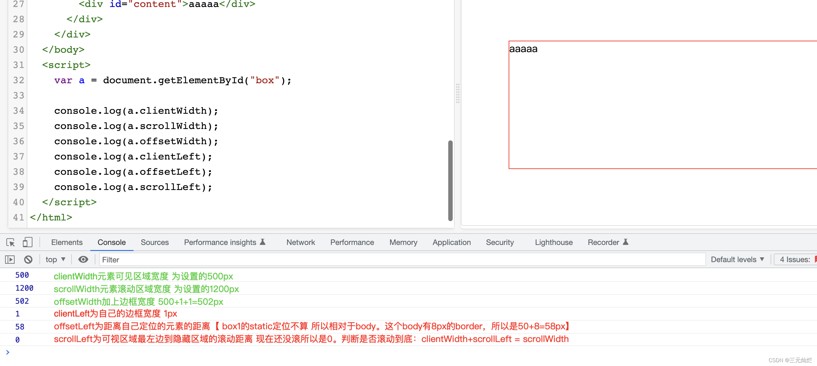Show the console sidebar panel icon
817x366 pixels.
coord(10,259)
